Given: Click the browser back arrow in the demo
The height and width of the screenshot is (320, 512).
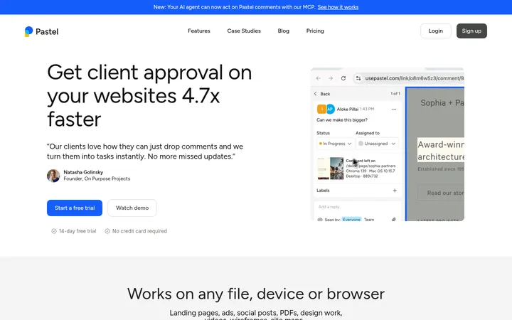Looking at the screenshot, I should click(x=318, y=78).
